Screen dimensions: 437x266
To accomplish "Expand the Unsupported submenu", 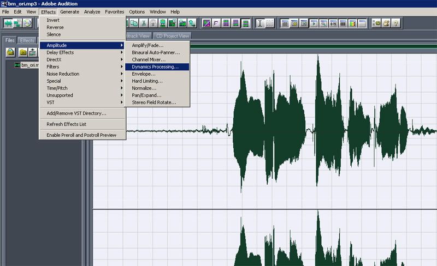I will point(82,95).
